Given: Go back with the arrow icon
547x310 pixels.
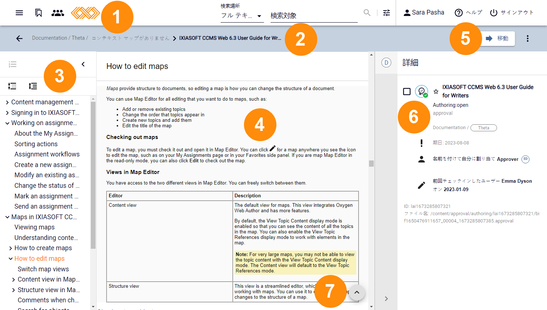Looking at the screenshot, I should 19,38.
